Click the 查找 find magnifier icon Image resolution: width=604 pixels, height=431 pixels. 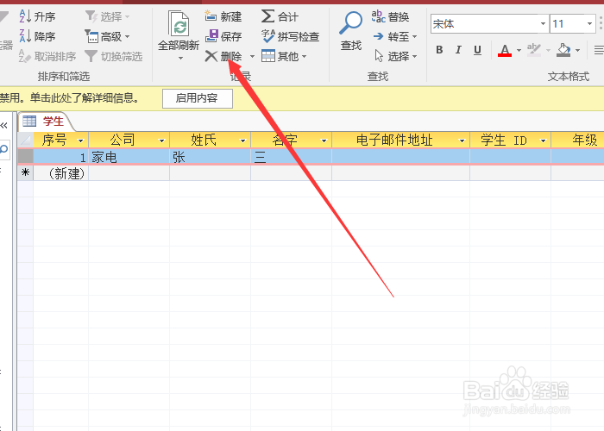pyautogui.click(x=350, y=23)
